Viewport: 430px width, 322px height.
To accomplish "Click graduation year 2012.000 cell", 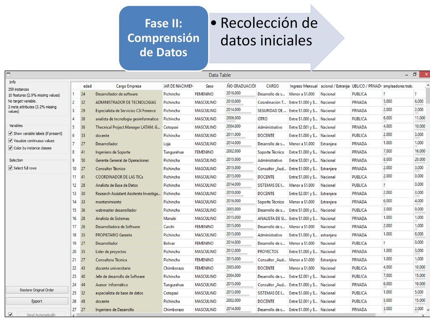I will point(241,252).
